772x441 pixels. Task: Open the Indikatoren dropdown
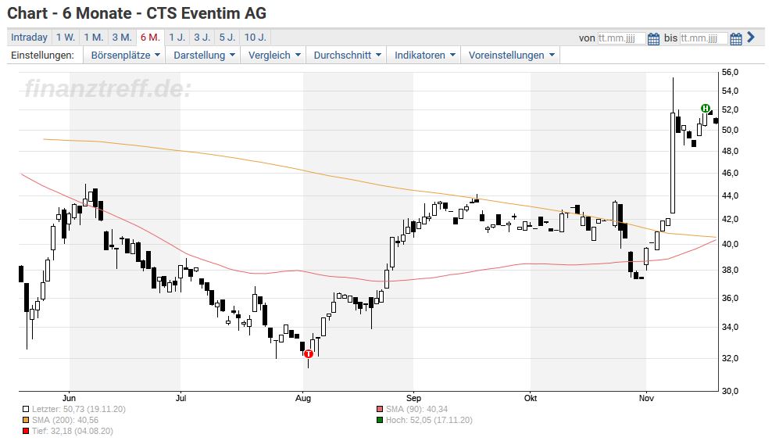pos(424,56)
